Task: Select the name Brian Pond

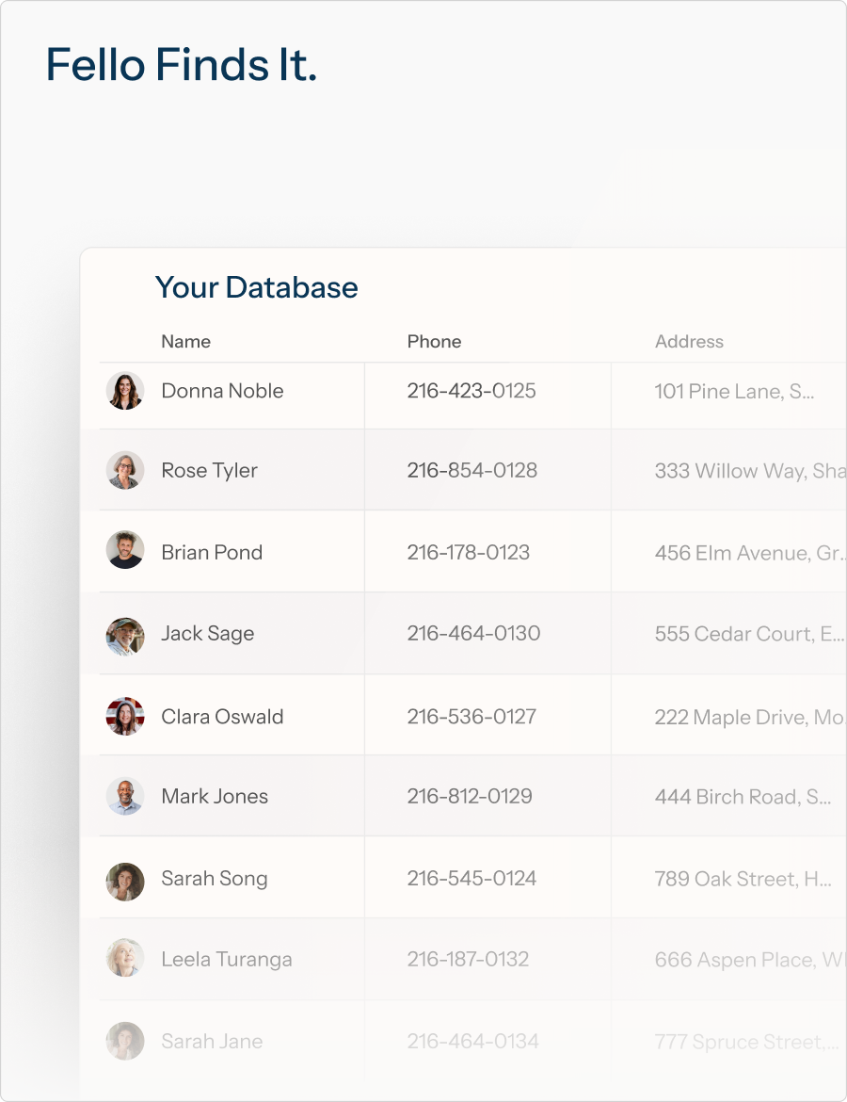Action: (212, 552)
